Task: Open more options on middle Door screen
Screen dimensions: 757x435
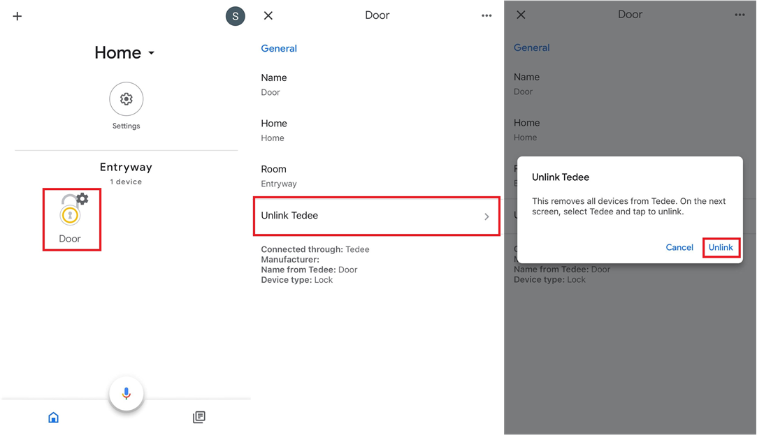Action: (x=486, y=15)
